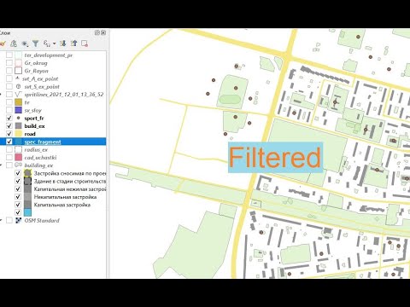The height and width of the screenshot is (307, 410).
Task: Click the Collapse All layers icon
Action: pyautogui.click(x=73, y=43)
